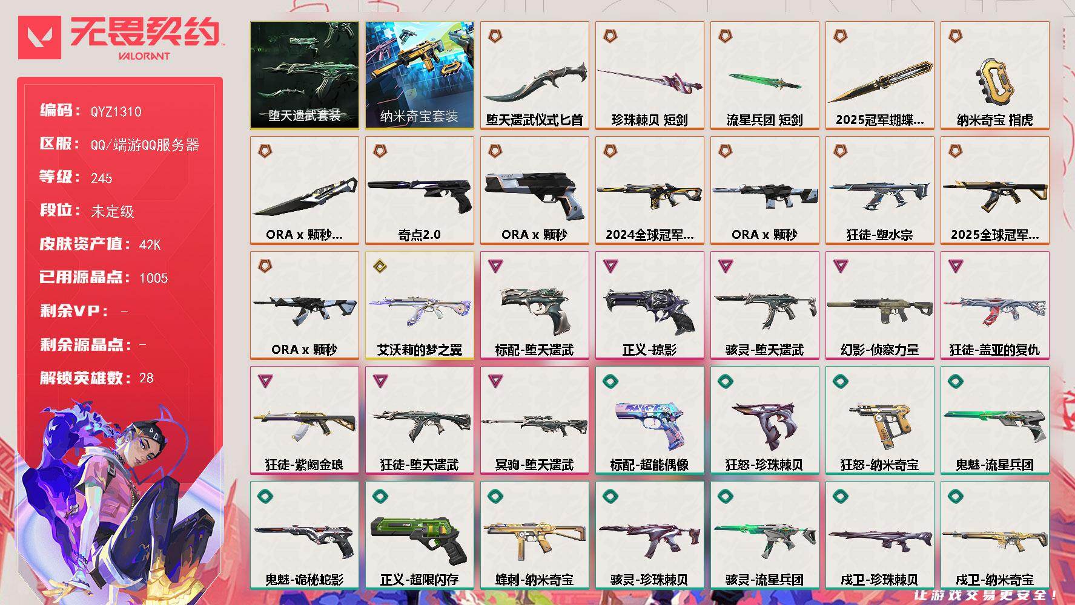
Task: Select the 堕天遗武仪式匕首 knife skin
Action: (x=534, y=75)
